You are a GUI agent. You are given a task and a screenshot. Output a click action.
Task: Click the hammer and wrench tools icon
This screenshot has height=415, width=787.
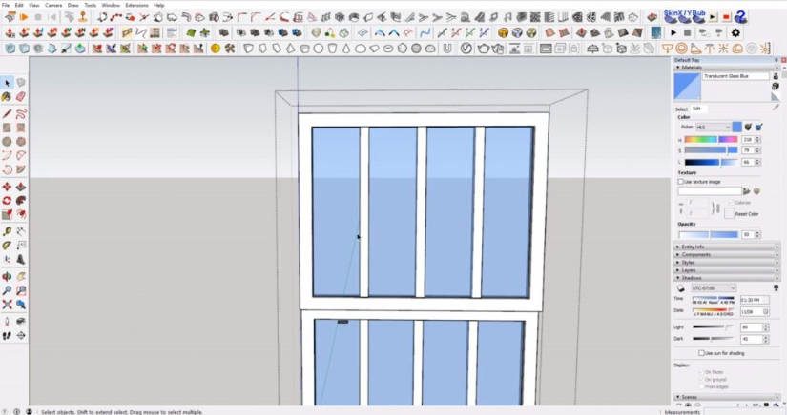point(229,49)
